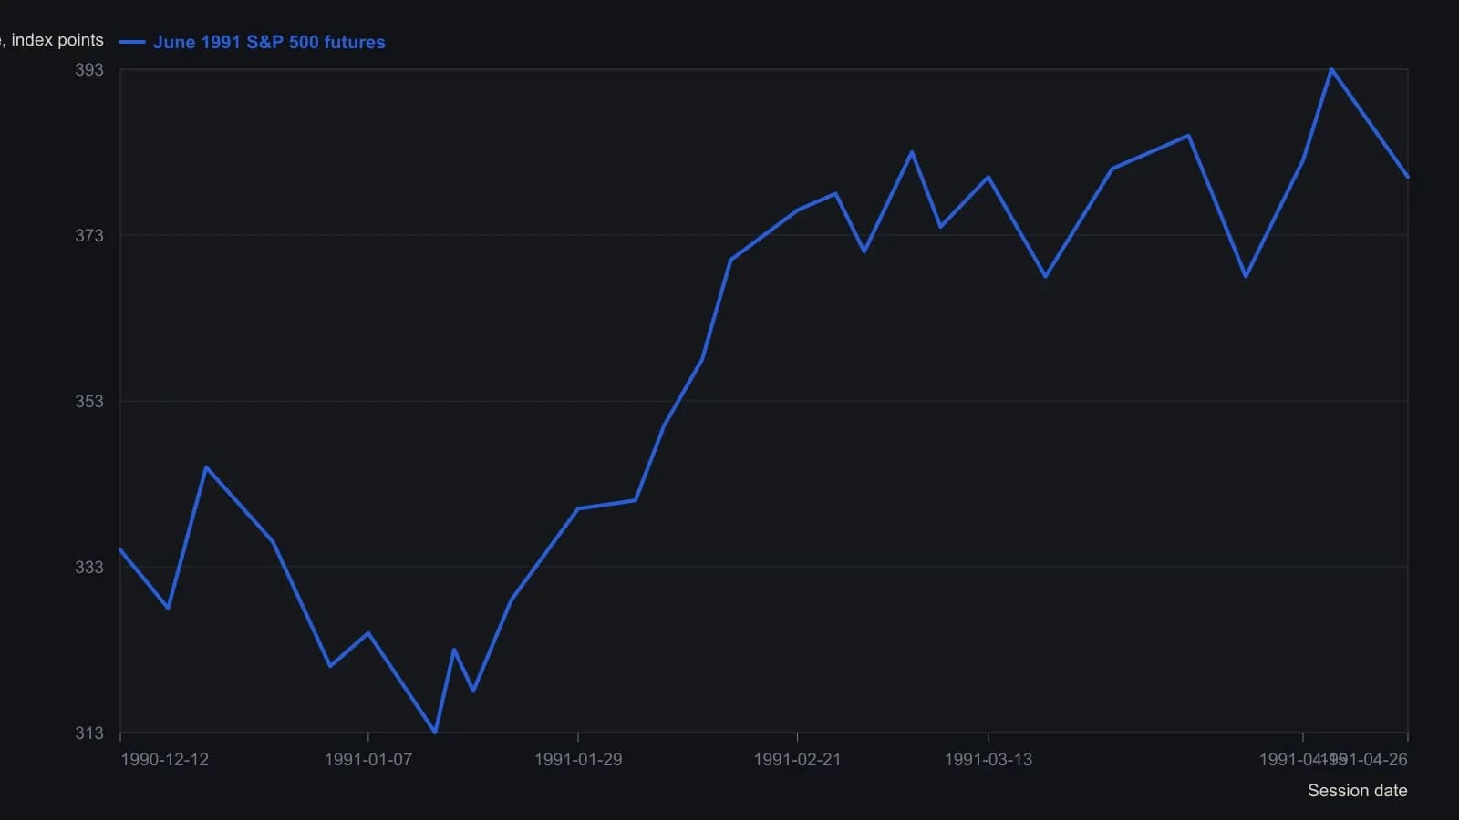Click the 1991-01-29 x-axis date label

tap(578, 759)
